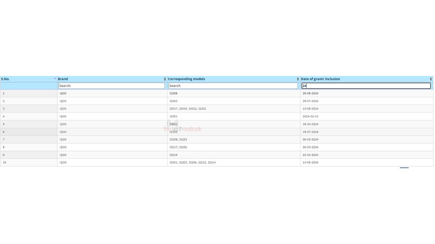The height and width of the screenshot is (244, 435).
Task: Select the row with model I2219
Action: 174,155
